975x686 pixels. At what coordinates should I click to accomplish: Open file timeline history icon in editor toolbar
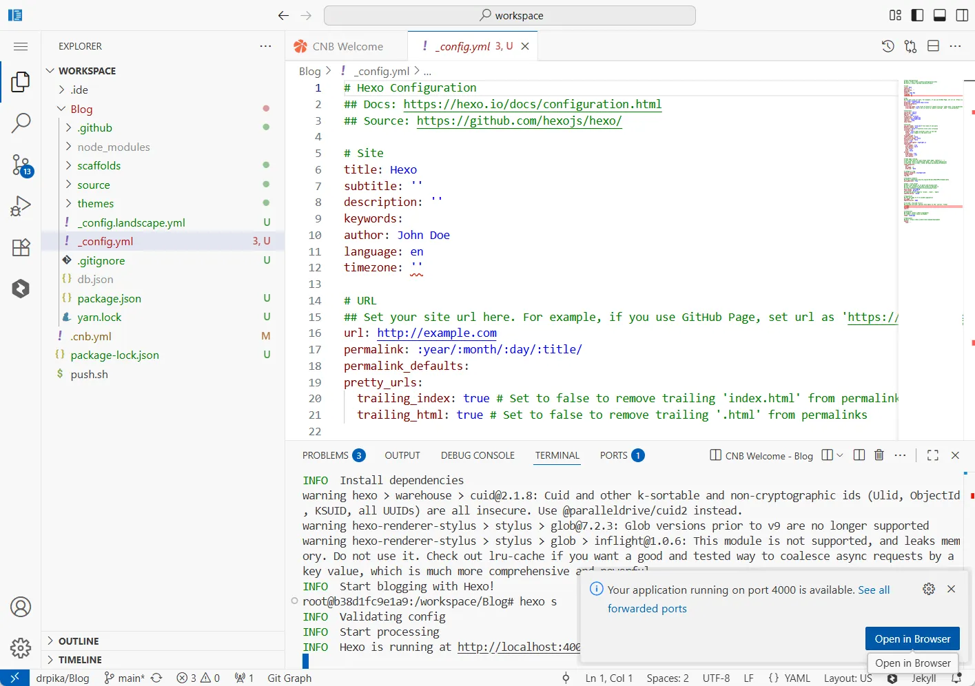tap(888, 46)
